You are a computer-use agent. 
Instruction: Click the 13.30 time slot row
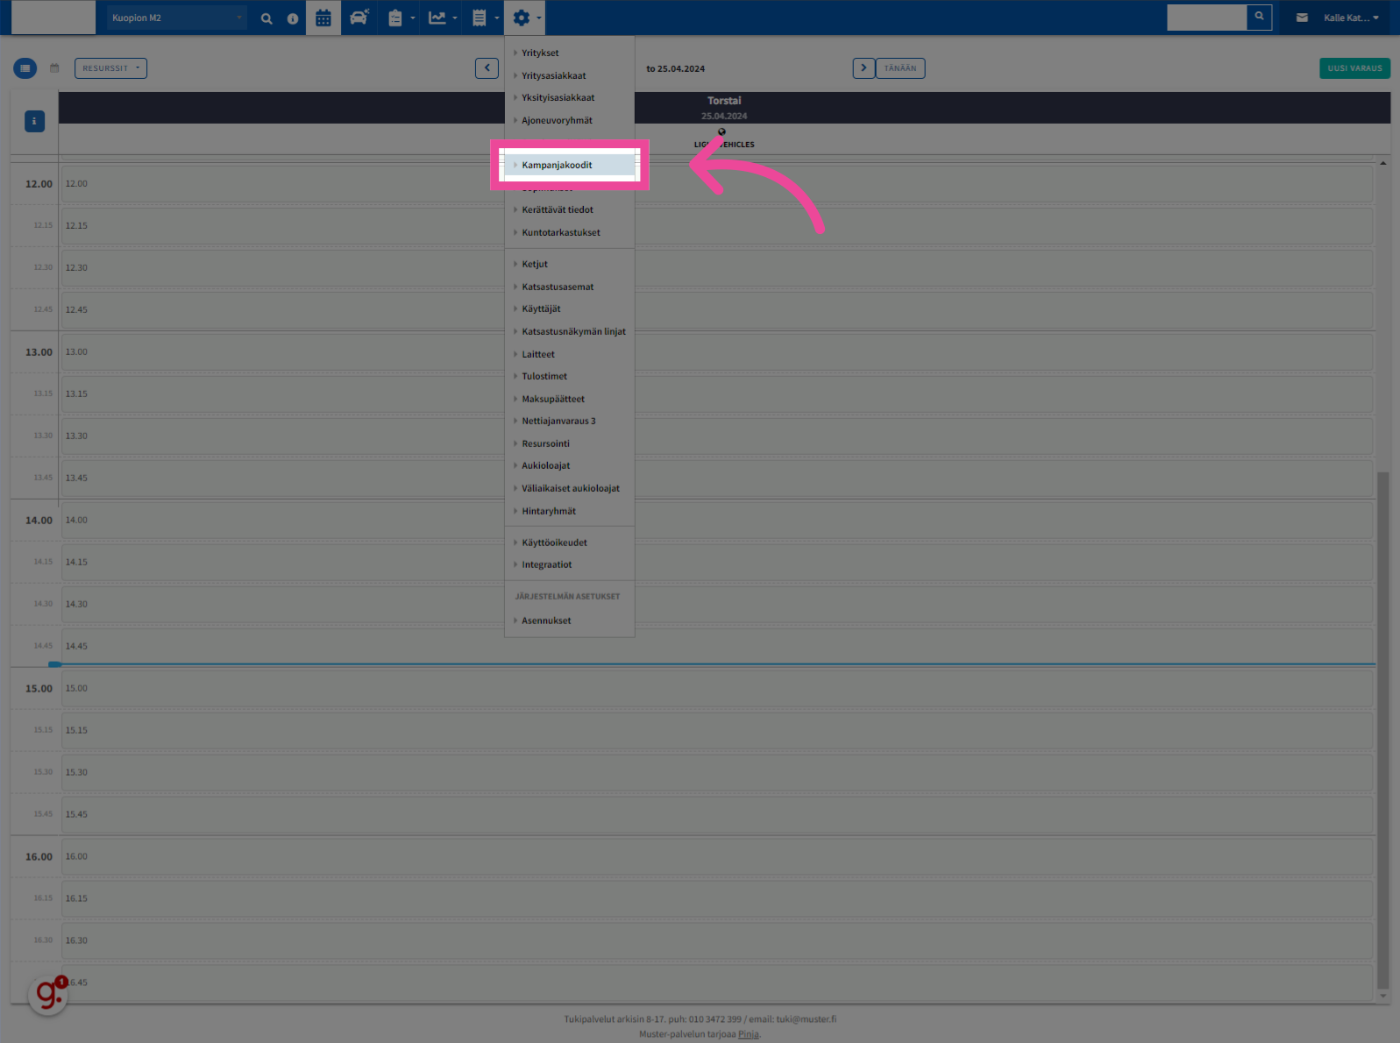(x=717, y=436)
